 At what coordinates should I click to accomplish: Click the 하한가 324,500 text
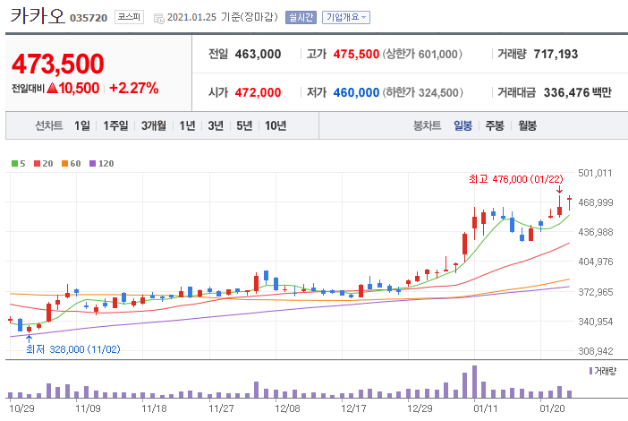[x=423, y=92]
